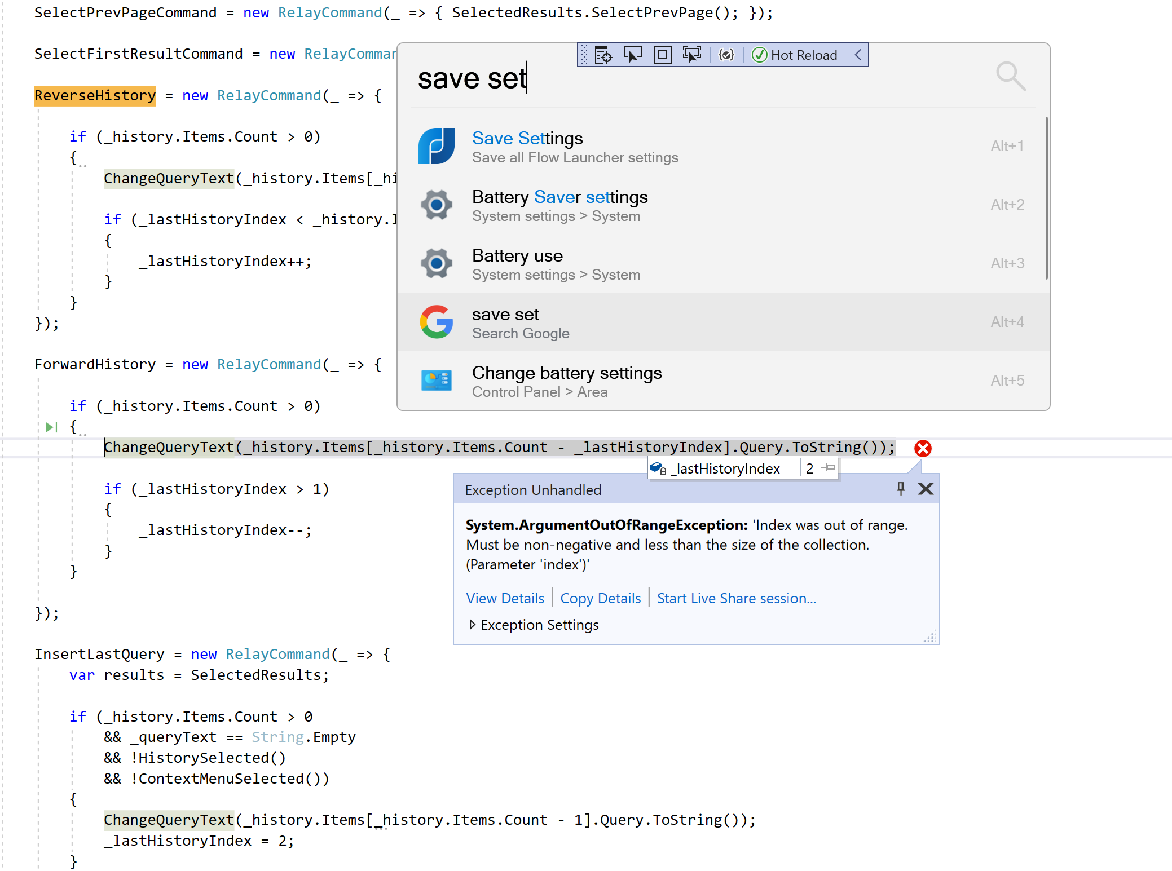Click the binding failures braces icon
The image size is (1172, 871).
tap(726, 55)
